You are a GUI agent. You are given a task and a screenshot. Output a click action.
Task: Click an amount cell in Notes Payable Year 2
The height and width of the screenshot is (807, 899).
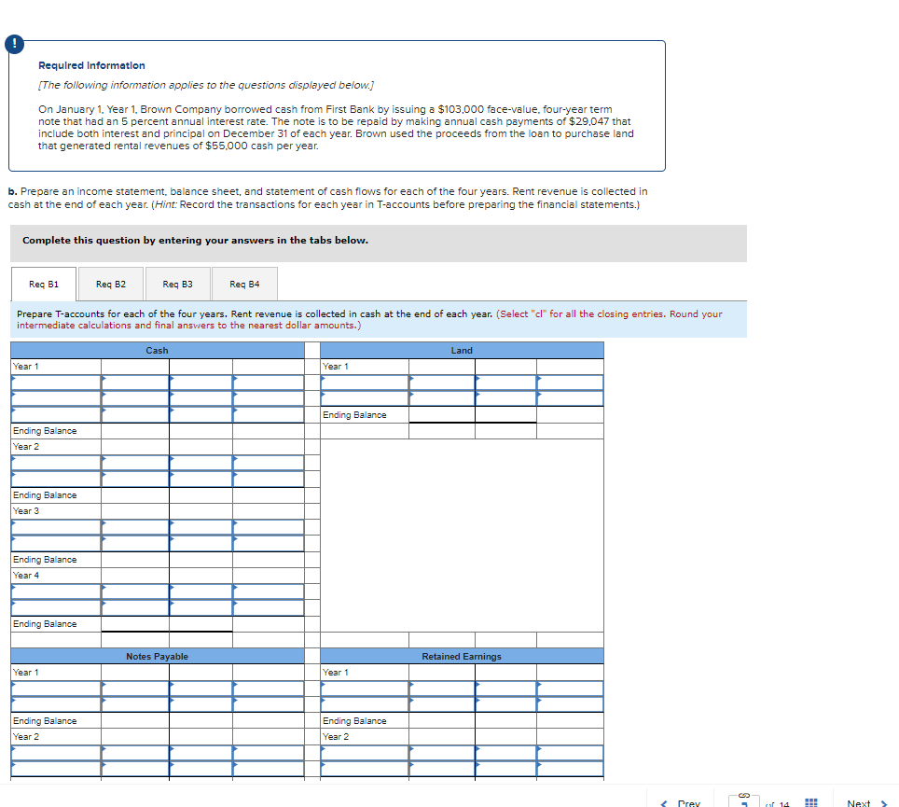coord(134,752)
